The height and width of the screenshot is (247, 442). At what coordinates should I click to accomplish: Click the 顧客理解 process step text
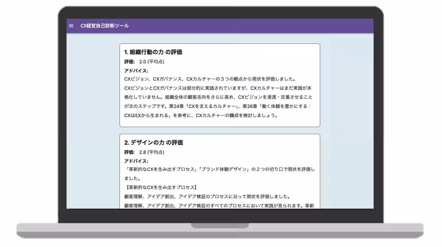click(x=134, y=197)
